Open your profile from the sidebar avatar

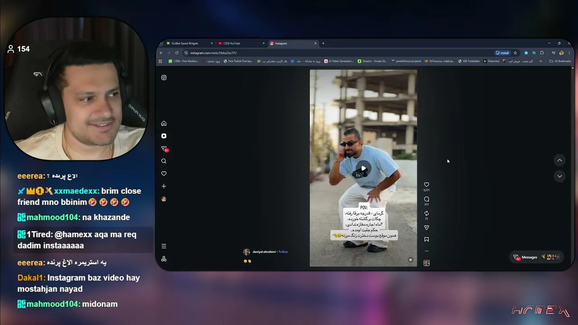click(164, 199)
